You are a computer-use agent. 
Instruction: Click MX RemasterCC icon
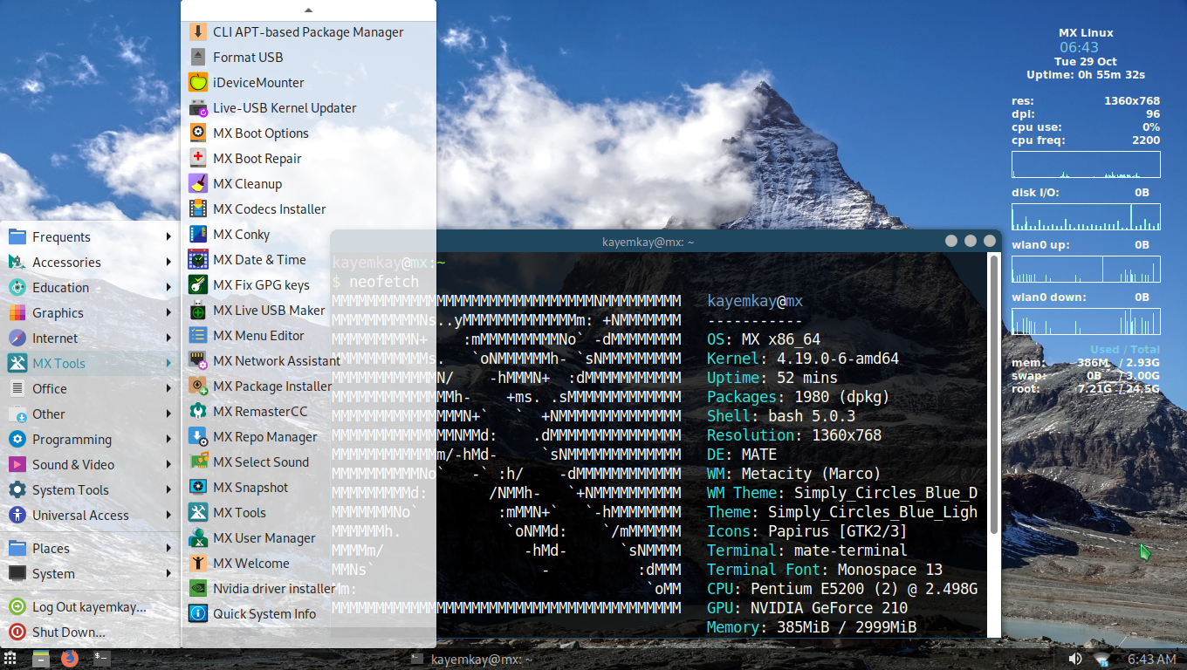click(x=198, y=412)
